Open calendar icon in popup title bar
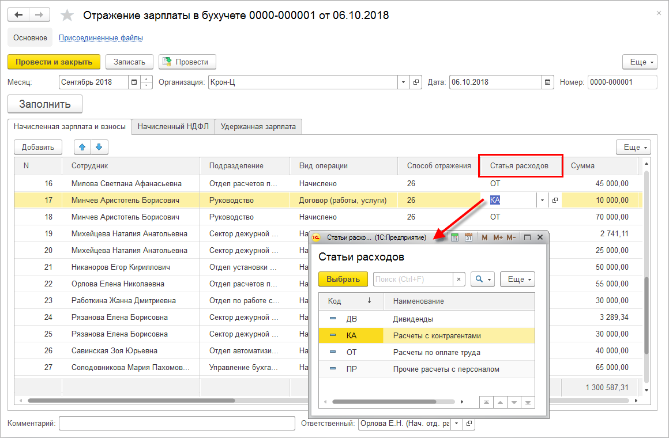The width and height of the screenshot is (669, 438). (468, 237)
